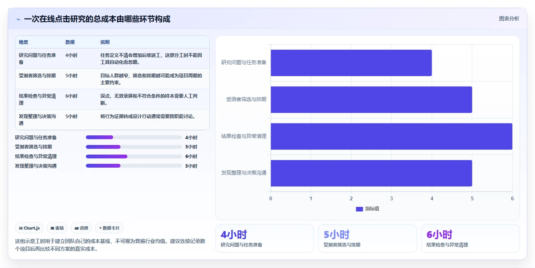
Task: Click the 研究问题与任务准备 progress bar
Action: click(x=134, y=137)
